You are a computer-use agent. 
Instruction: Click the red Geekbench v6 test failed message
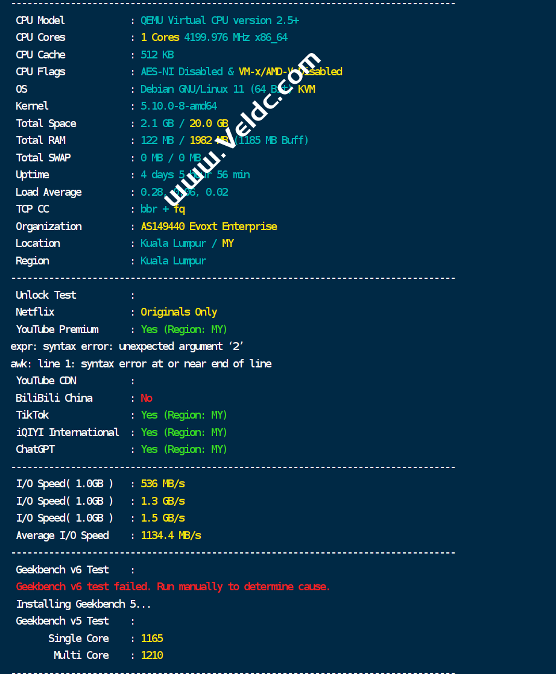(173, 587)
